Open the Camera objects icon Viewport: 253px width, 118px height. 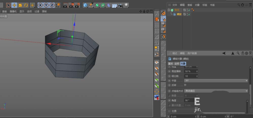pyautogui.click(x=120, y=5)
